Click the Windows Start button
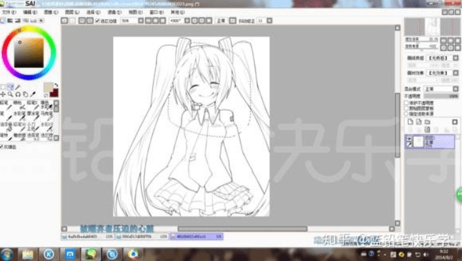This screenshot has width=462, height=261. pos(8,253)
